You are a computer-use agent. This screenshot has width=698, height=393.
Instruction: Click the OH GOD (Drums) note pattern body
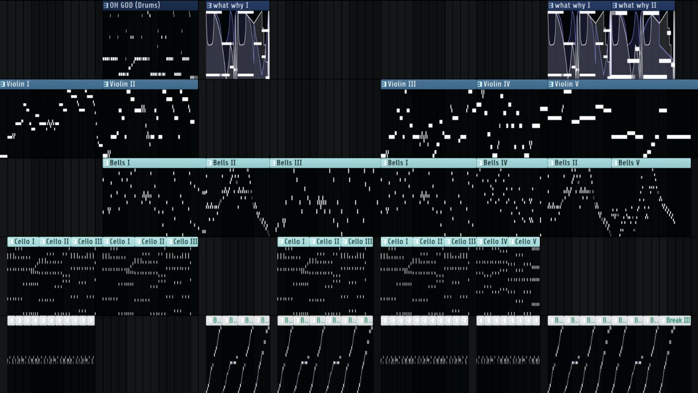150,45
